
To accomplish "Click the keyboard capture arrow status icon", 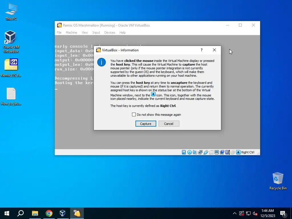I will 238,152.
